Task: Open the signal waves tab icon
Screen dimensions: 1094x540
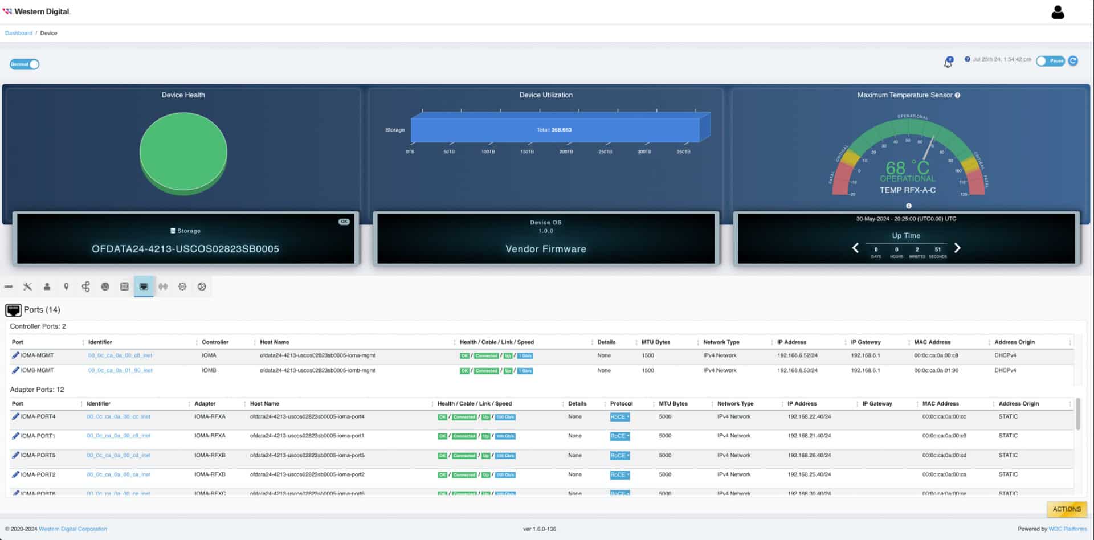Action: tap(163, 287)
